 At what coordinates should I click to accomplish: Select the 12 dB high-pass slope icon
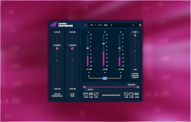(x=91, y=94)
